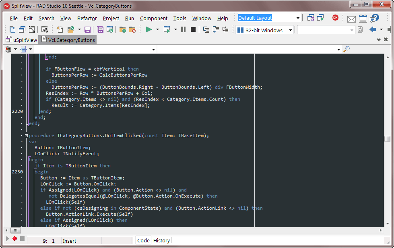Click the purple Save icon

click(x=87, y=30)
